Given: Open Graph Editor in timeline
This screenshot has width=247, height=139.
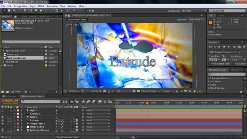Looking at the screenshot, I should point(110,102).
